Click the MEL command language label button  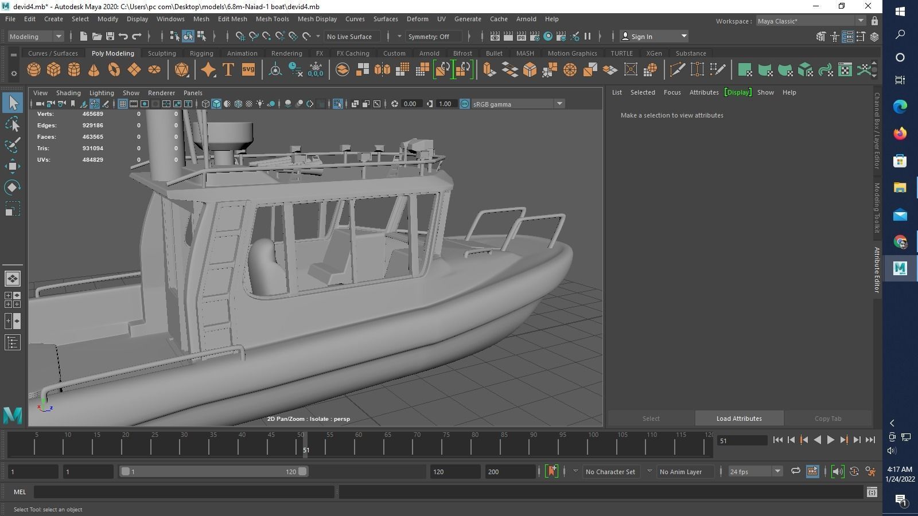point(20,492)
